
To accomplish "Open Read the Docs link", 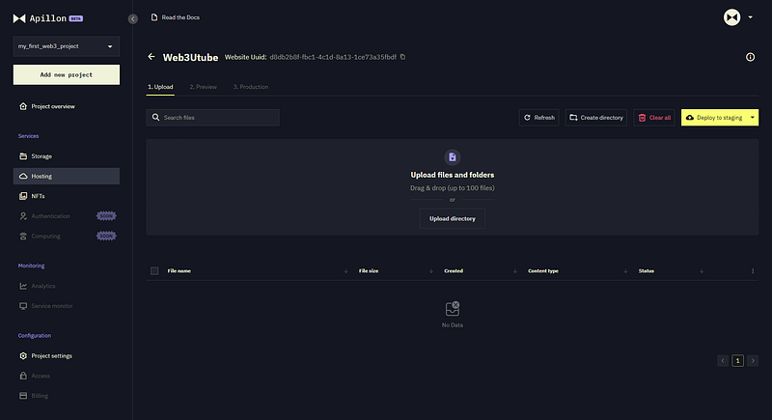I will point(176,17).
